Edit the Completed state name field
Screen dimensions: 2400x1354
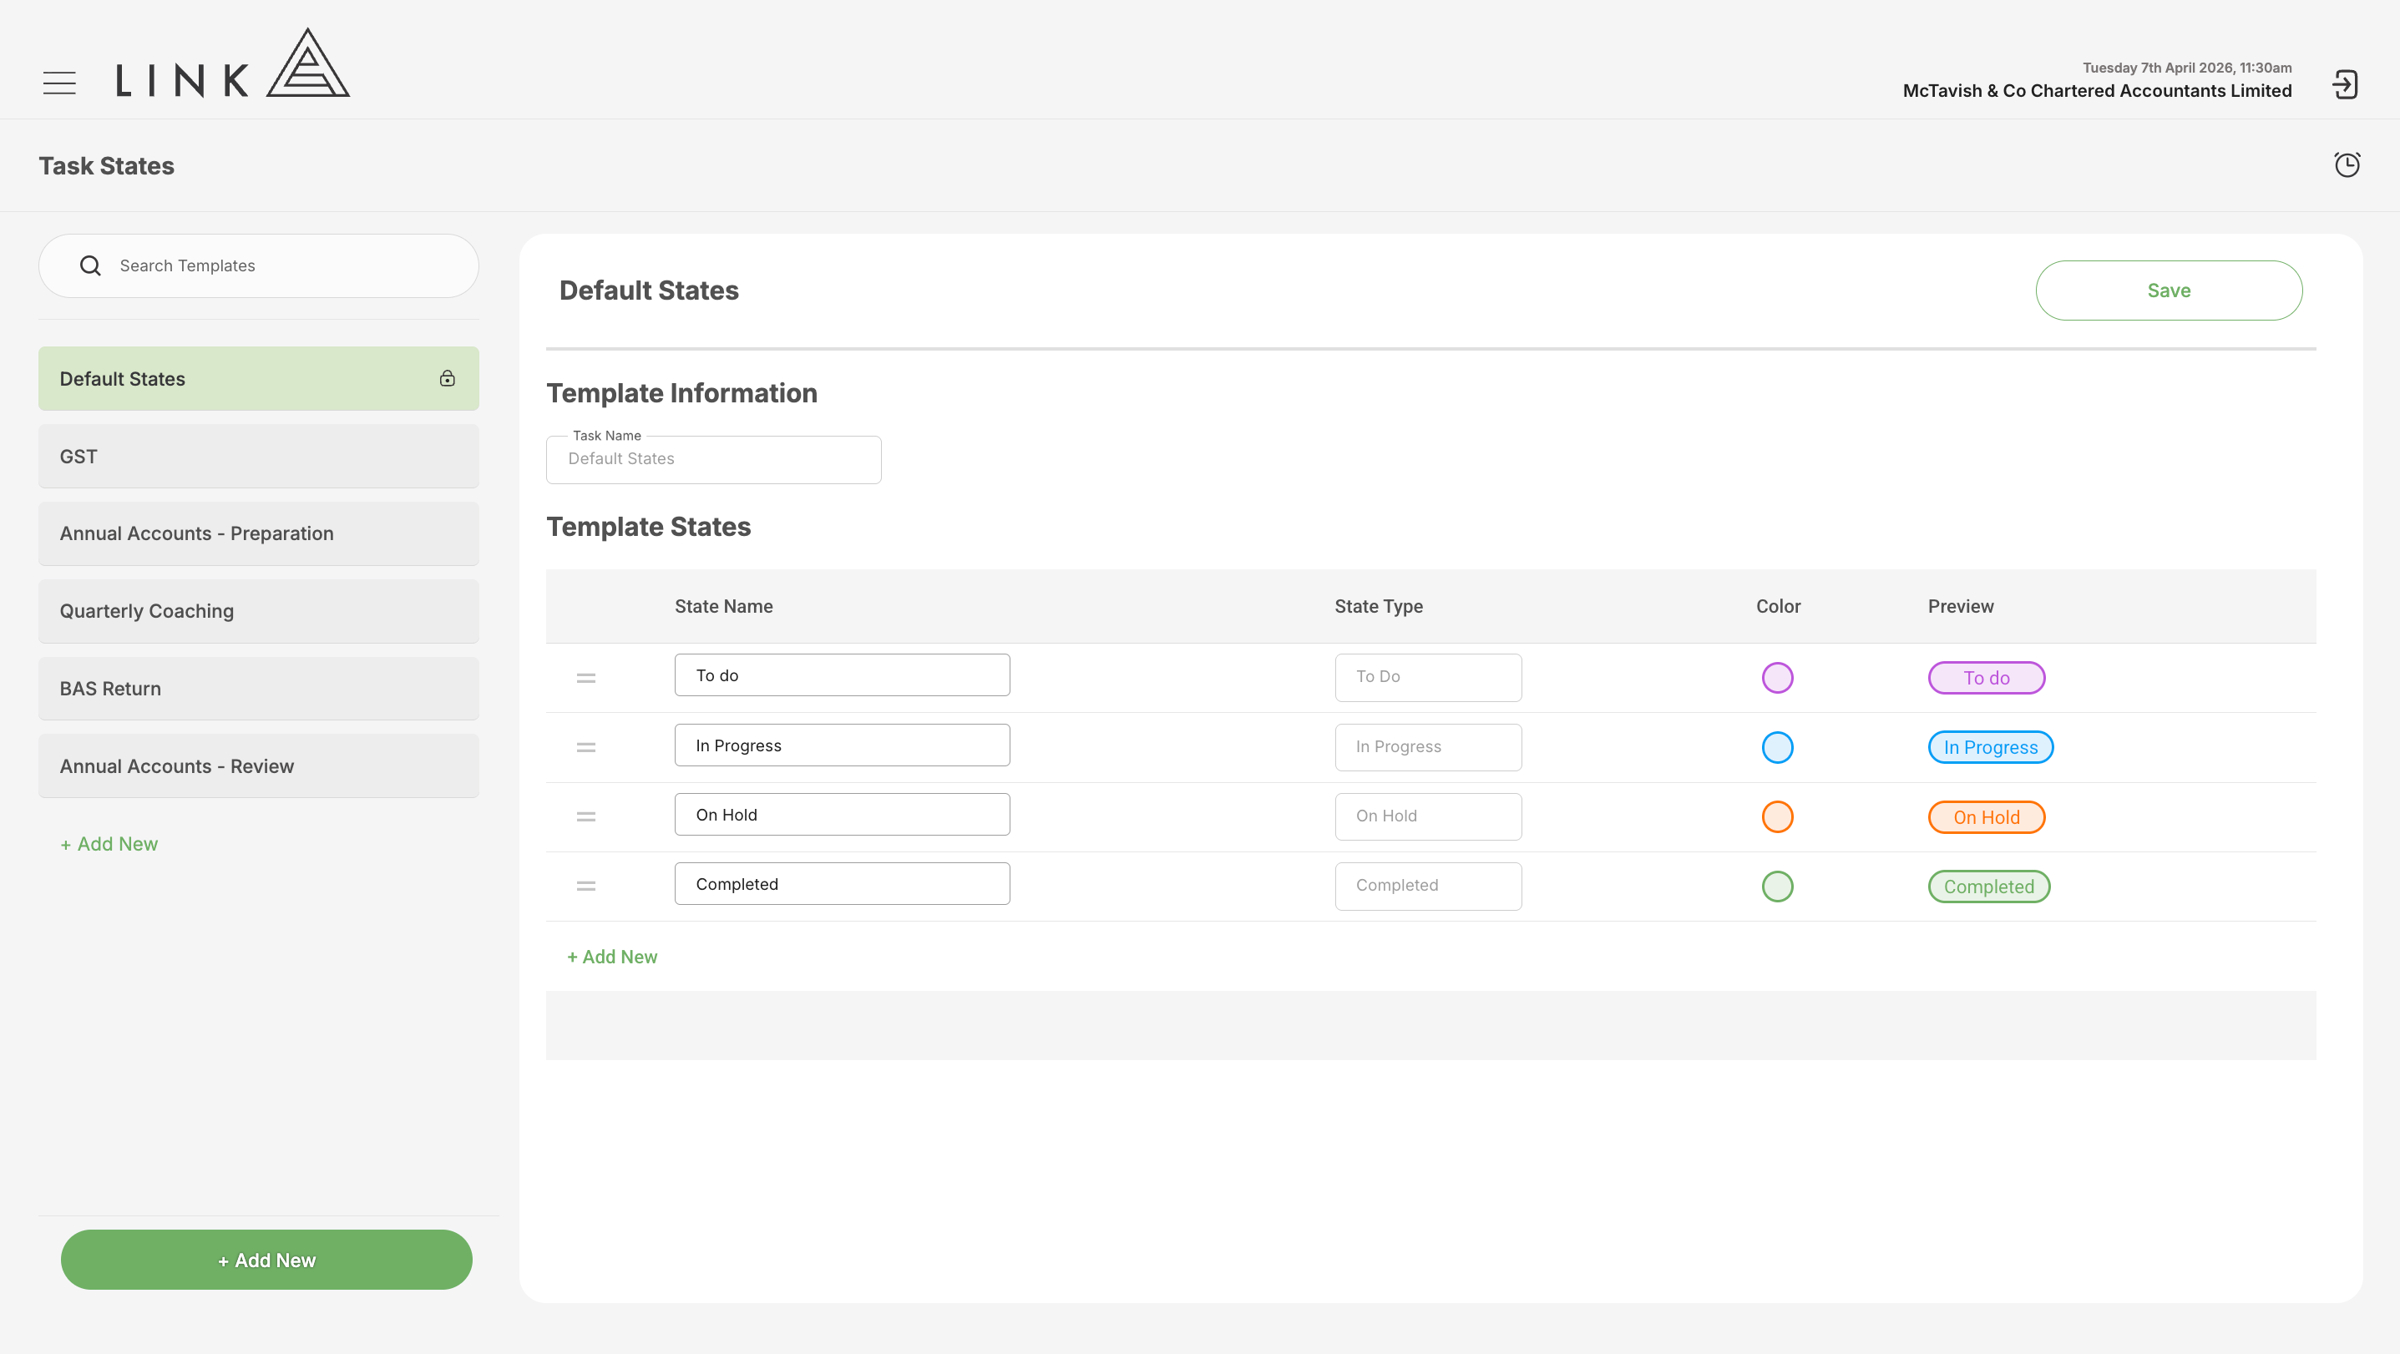tap(843, 884)
